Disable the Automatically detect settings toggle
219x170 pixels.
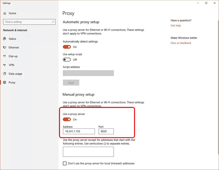pos(67,47)
